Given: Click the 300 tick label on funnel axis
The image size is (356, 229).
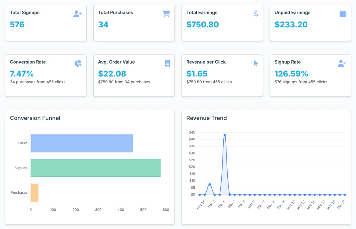Looking at the screenshot, I should click(98, 210).
